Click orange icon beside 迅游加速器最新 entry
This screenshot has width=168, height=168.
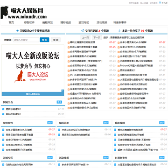(69, 61)
